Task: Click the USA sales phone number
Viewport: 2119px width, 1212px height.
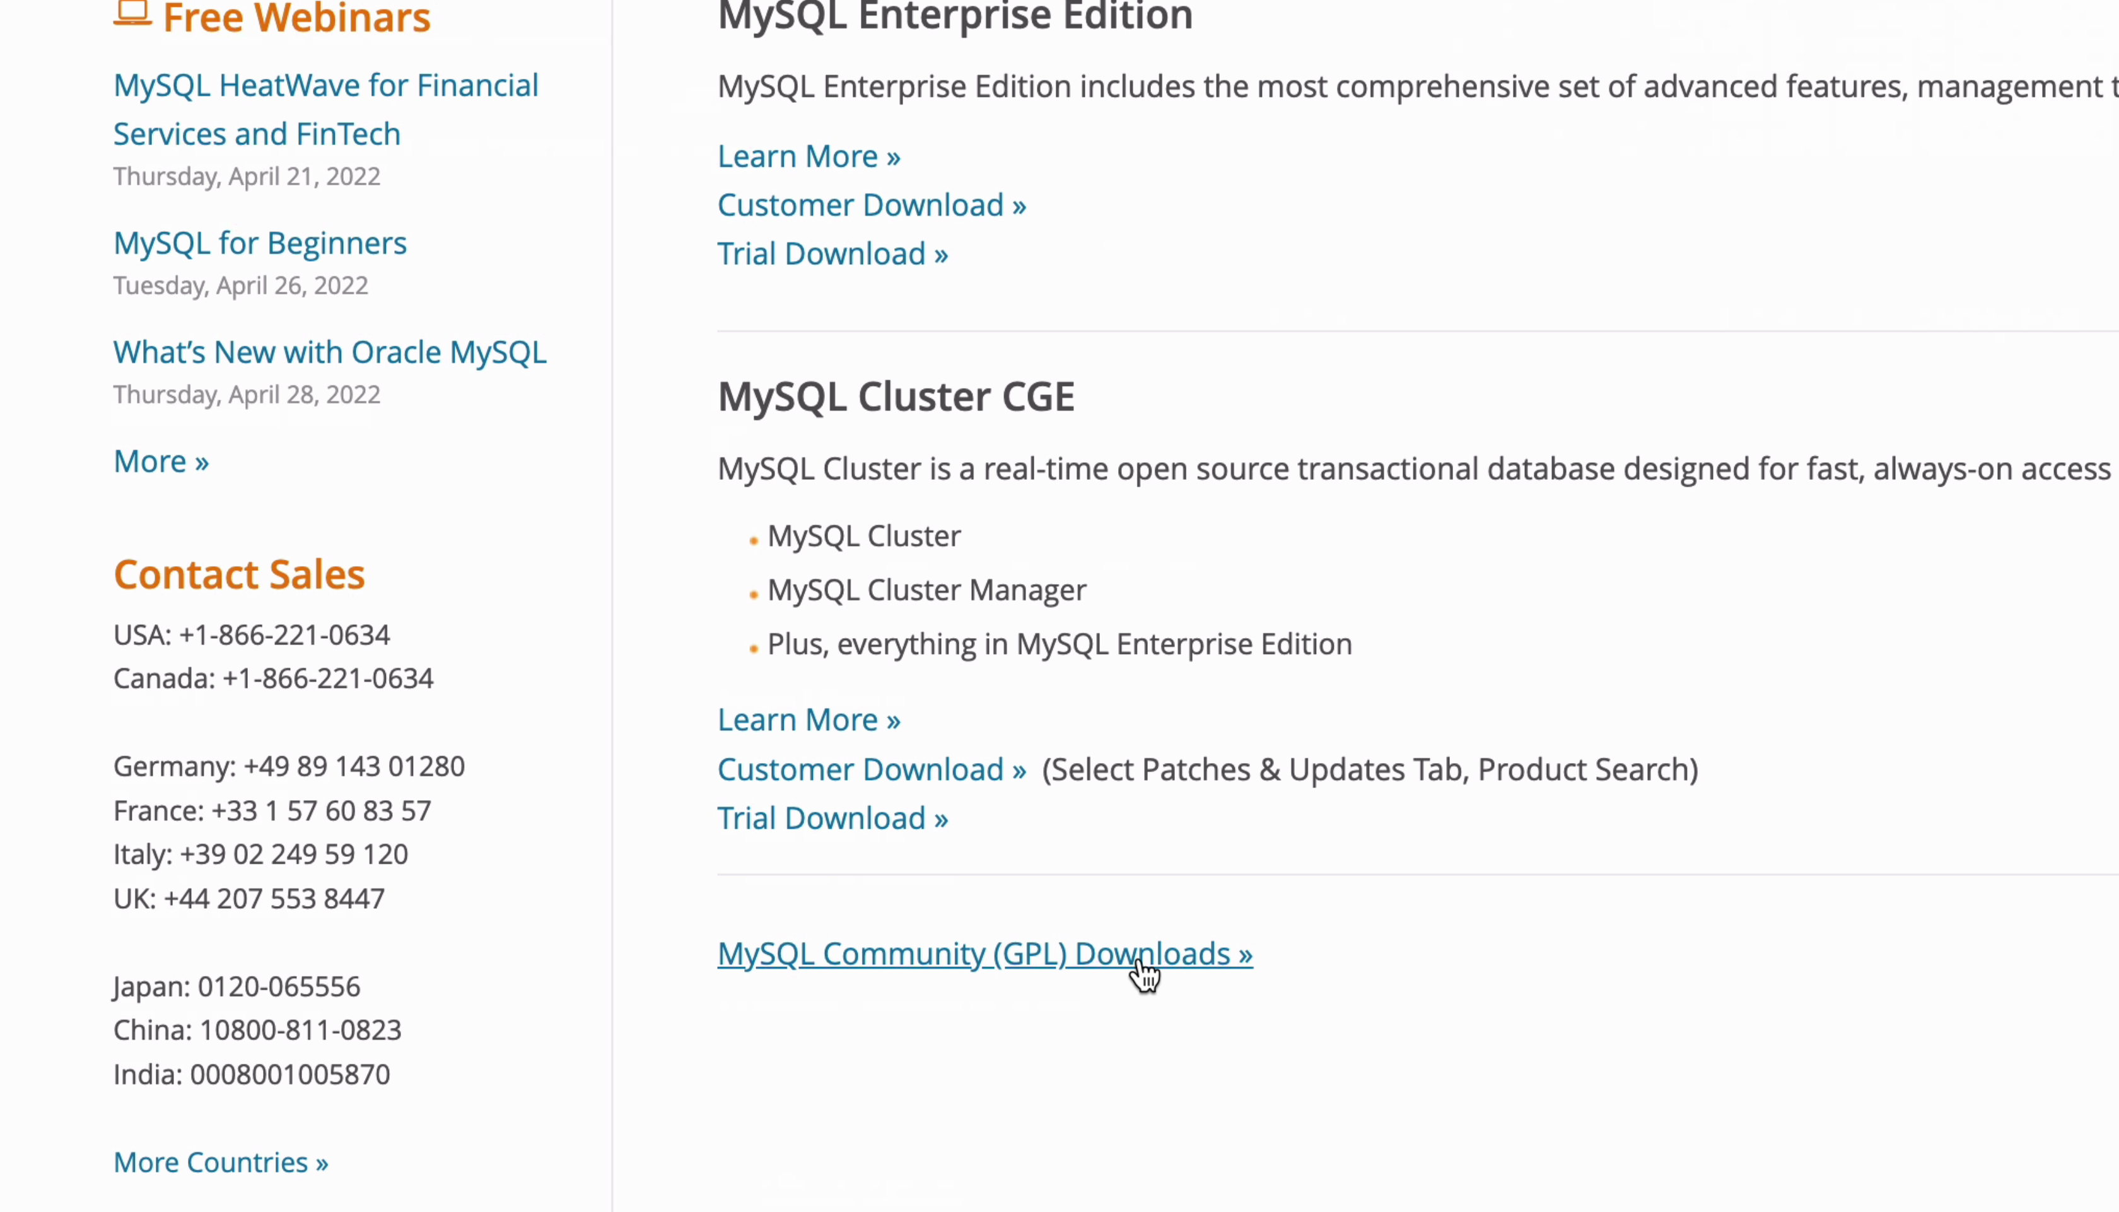Action: click(284, 635)
